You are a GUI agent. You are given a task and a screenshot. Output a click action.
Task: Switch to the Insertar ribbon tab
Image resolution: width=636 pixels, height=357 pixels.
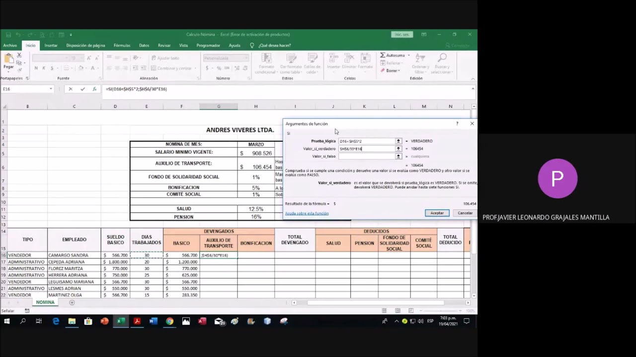[51, 46]
